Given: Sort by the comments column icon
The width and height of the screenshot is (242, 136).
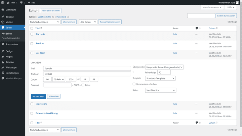Looking at the screenshot, I should [197, 28].
